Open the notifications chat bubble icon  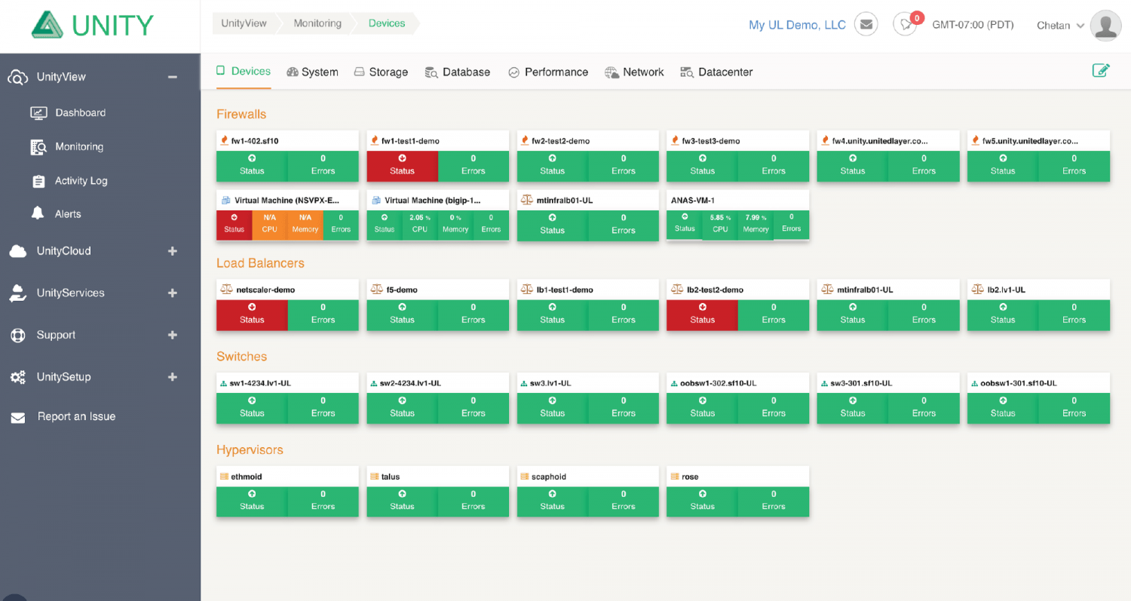905,25
